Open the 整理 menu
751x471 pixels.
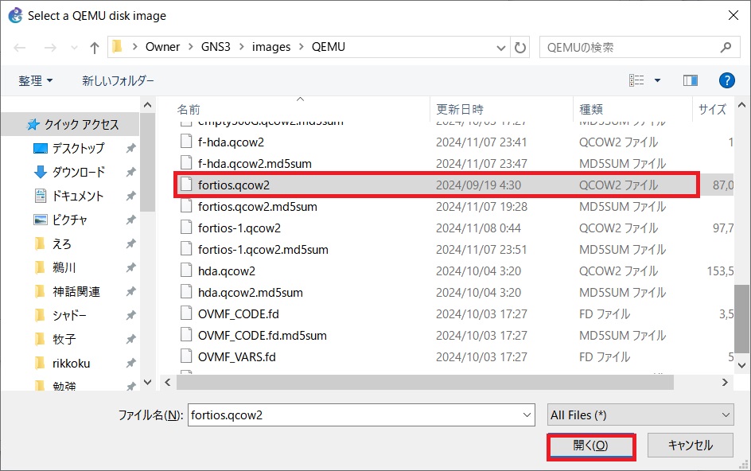tap(36, 80)
